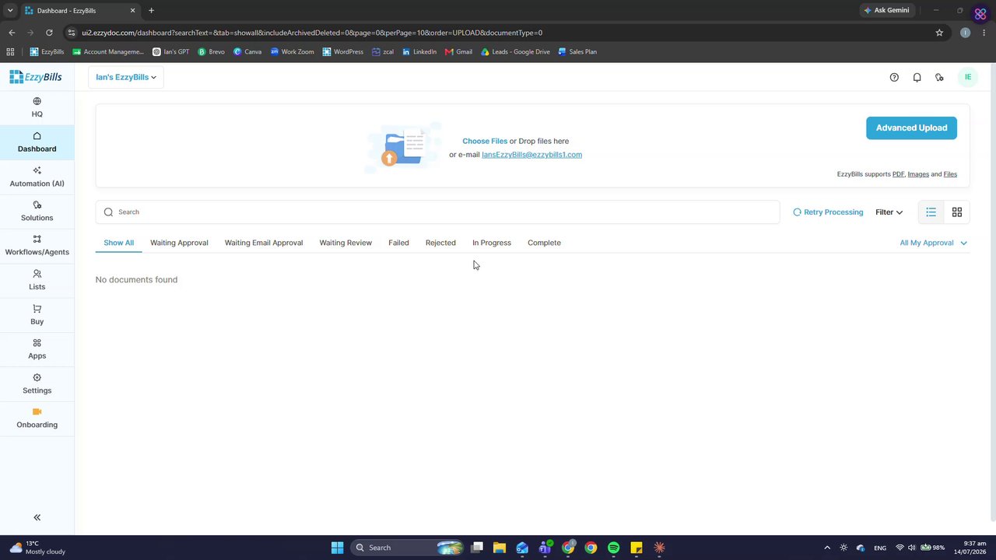Open the Brevo bookmark
Image resolution: width=996 pixels, height=560 pixels.
(x=211, y=51)
